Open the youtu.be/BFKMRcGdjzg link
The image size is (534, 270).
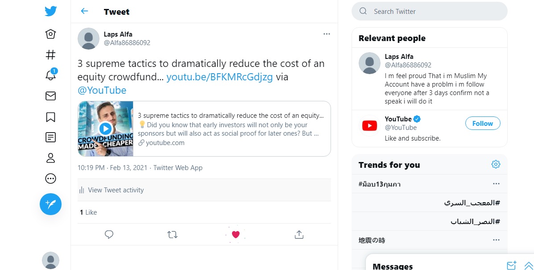[x=219, y=77]
